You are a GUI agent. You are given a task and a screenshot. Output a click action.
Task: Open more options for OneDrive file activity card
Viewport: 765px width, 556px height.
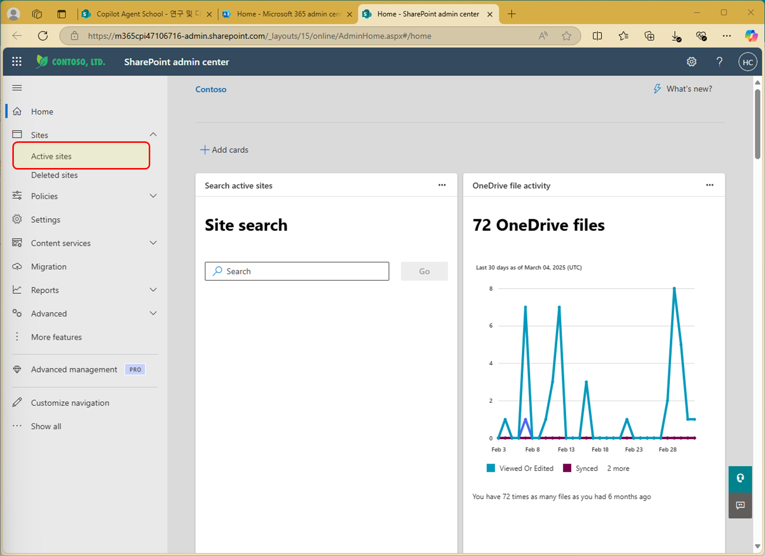[x=710, y=185]
